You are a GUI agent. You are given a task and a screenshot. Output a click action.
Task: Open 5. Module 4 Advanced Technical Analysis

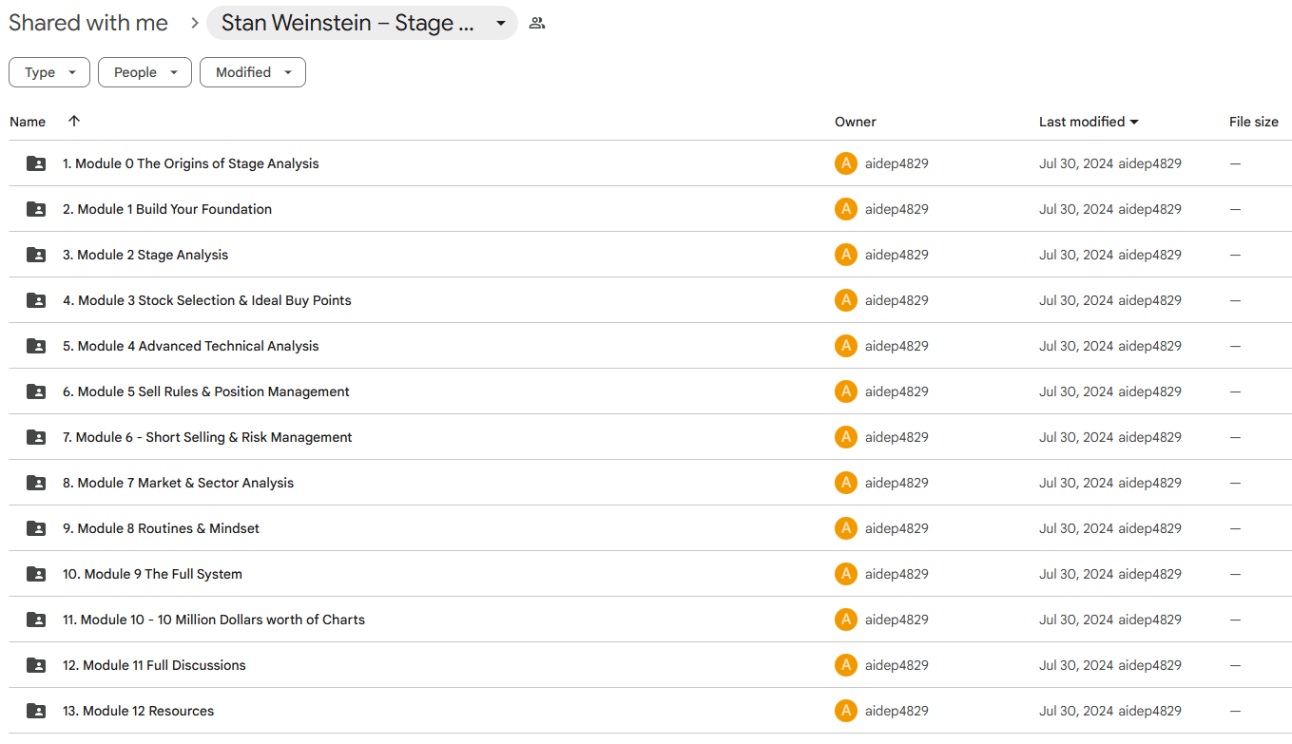pyautogui.click(x=191, y=346)
